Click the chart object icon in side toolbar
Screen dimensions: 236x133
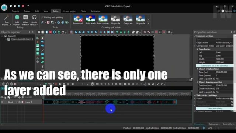pyautogui.click(x=38, y=38)
